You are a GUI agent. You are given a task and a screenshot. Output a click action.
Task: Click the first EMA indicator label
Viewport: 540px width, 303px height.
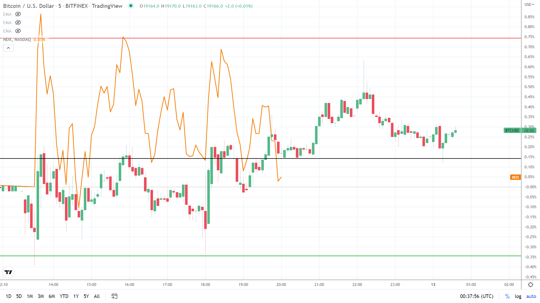7,14
